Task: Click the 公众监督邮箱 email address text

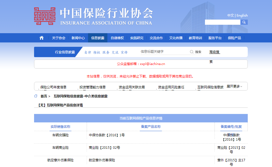Action: (152, 64)
